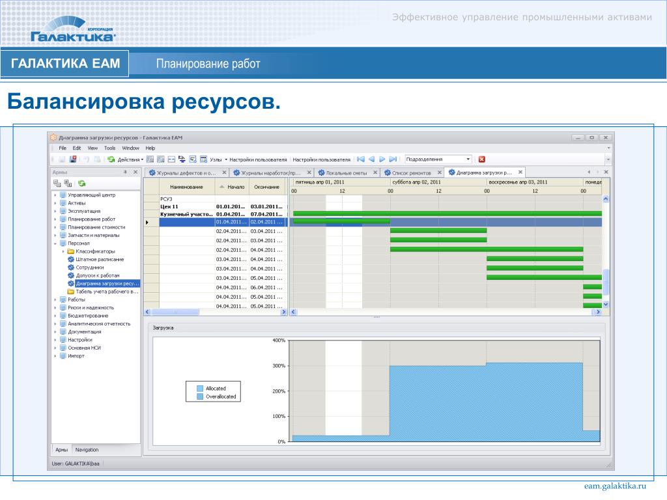The image size is (667, 500).
Task: Click the red save disk toolbar icon
Action: (x=73, y=159)
